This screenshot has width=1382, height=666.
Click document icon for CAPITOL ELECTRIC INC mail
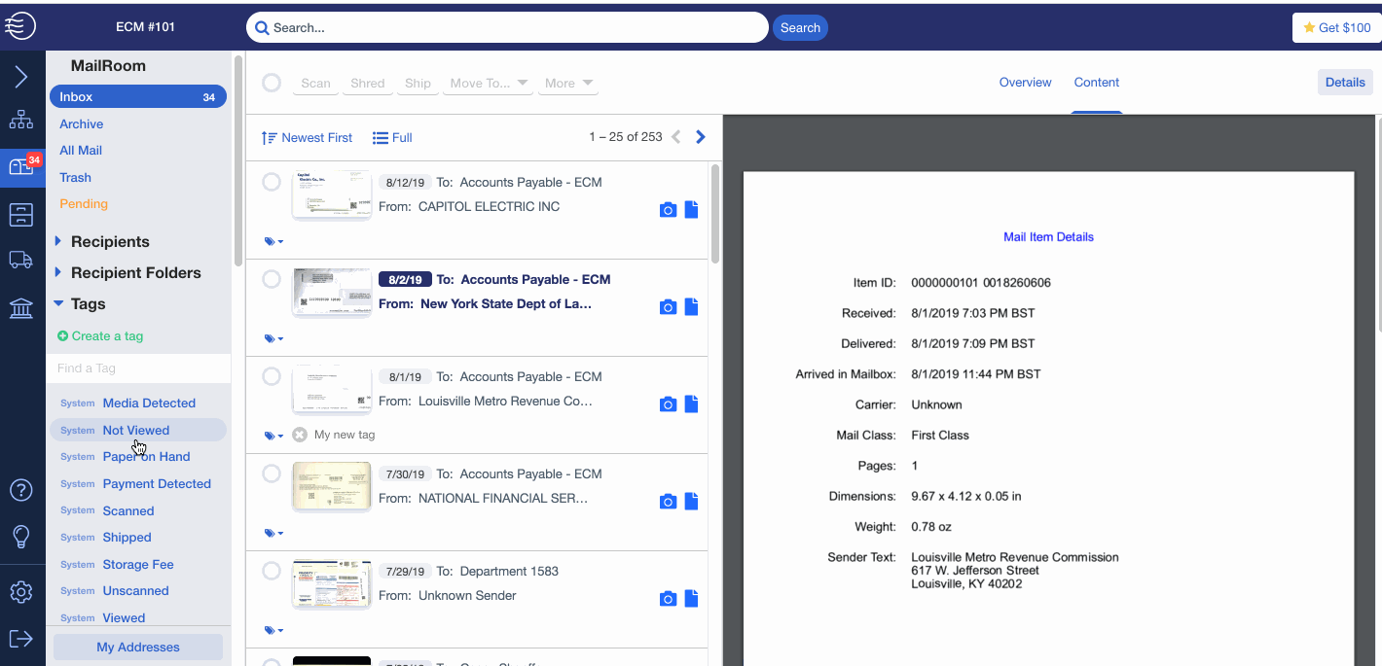coord(691,209)
